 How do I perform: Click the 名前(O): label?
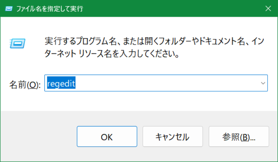25,84
